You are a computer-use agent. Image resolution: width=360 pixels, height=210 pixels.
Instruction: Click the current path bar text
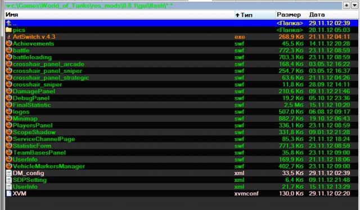92,6
